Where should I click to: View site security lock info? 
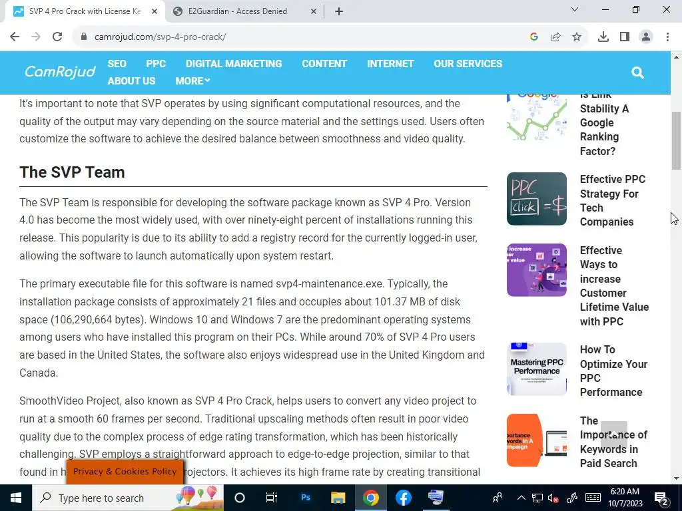click(84, 37)
